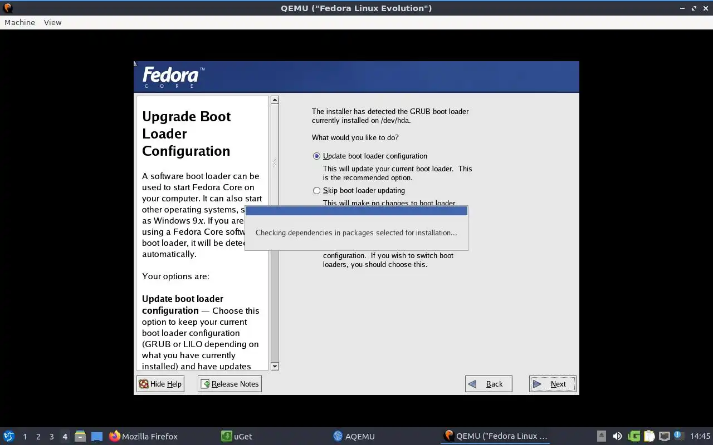
Task: Switch to Mozilla Firefox window
Action: (x=144, y=436)
